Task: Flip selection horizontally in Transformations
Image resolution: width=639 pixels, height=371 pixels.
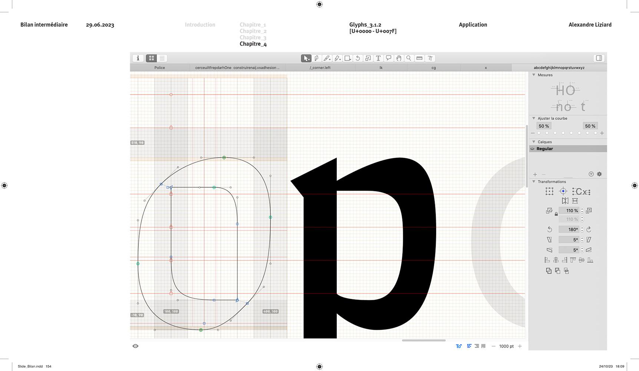Action: click(565, 201)
